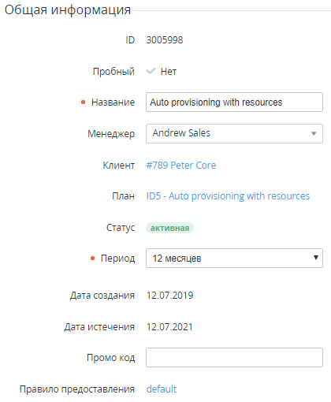Click the Менеджер field label
Viewport: 331px width, 402px height.
111,134
